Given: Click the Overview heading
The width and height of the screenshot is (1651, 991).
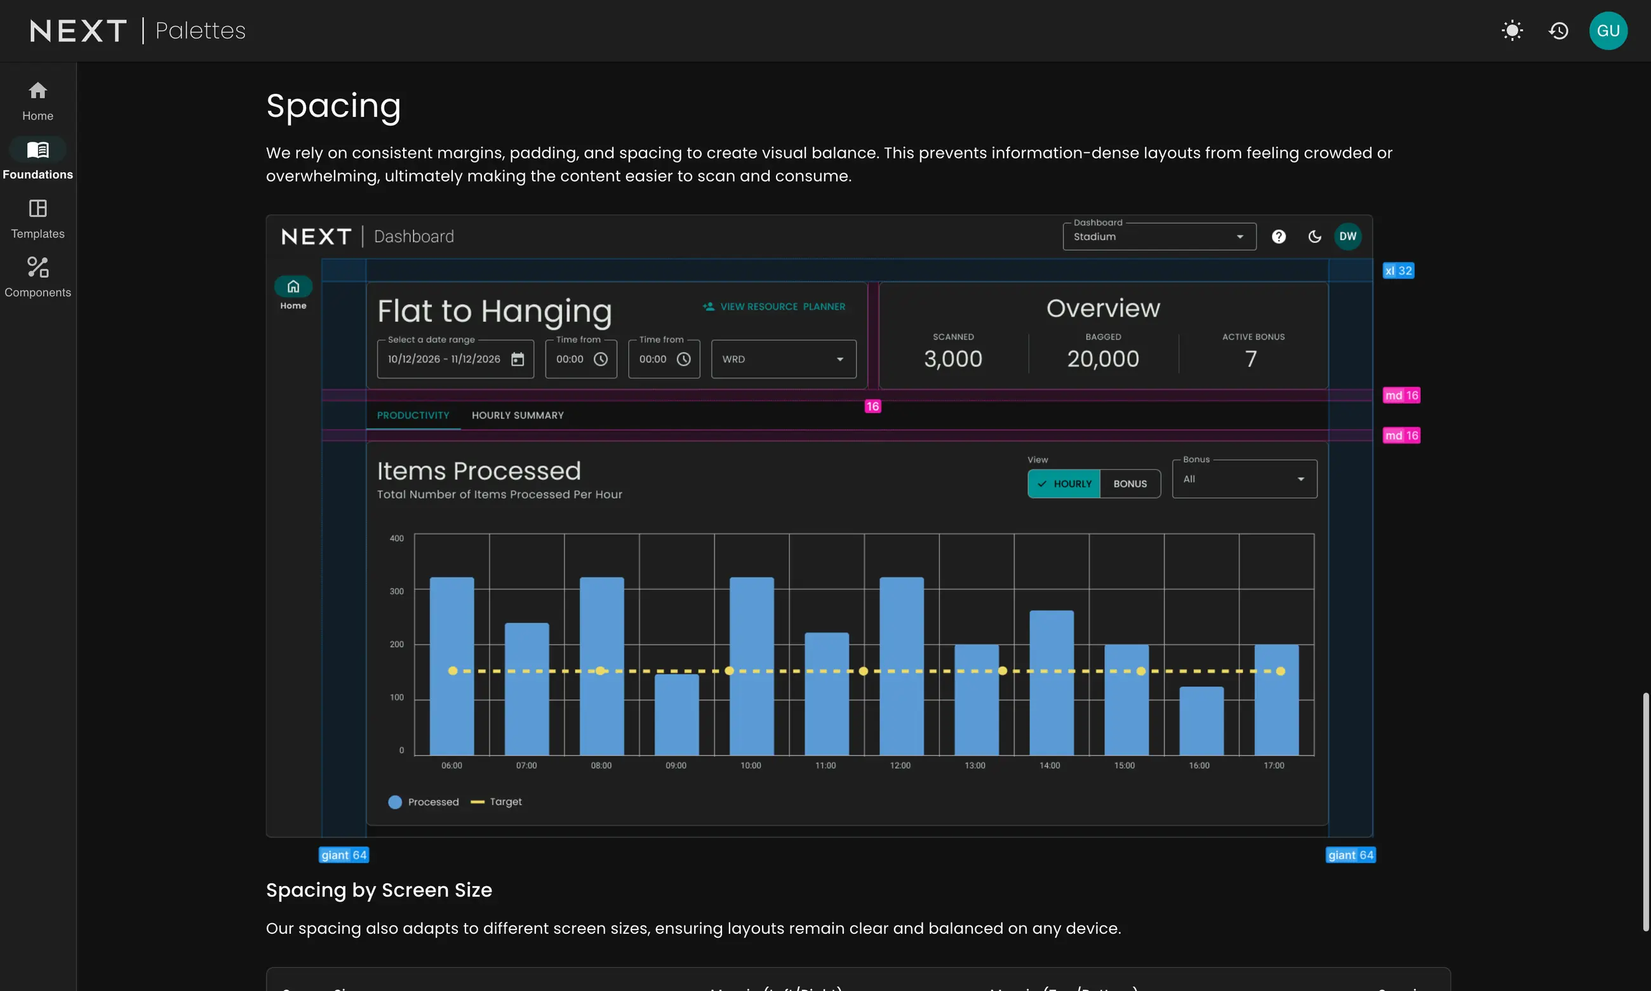Looking at the screenshot, I should 1104,309.
